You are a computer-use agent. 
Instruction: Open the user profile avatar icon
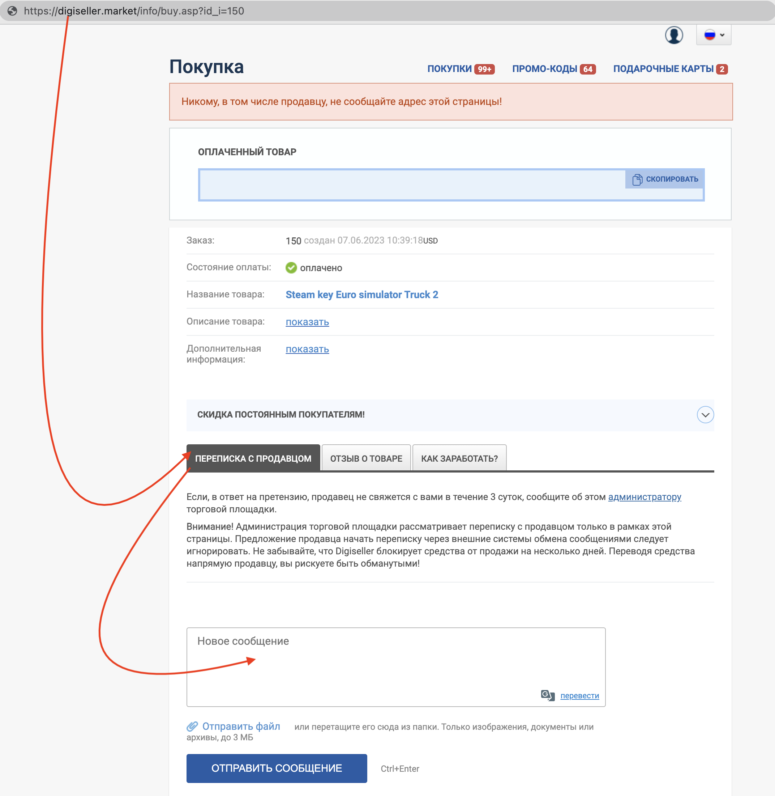[x=674, y=35]
